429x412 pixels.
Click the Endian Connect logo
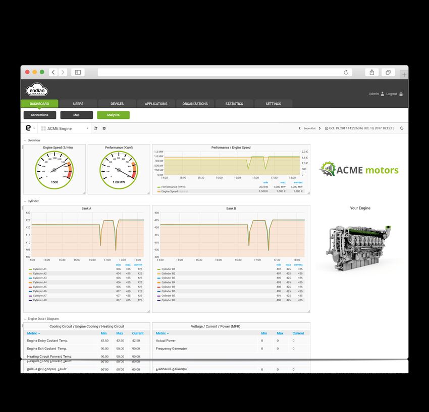click(x=37, y=90)
